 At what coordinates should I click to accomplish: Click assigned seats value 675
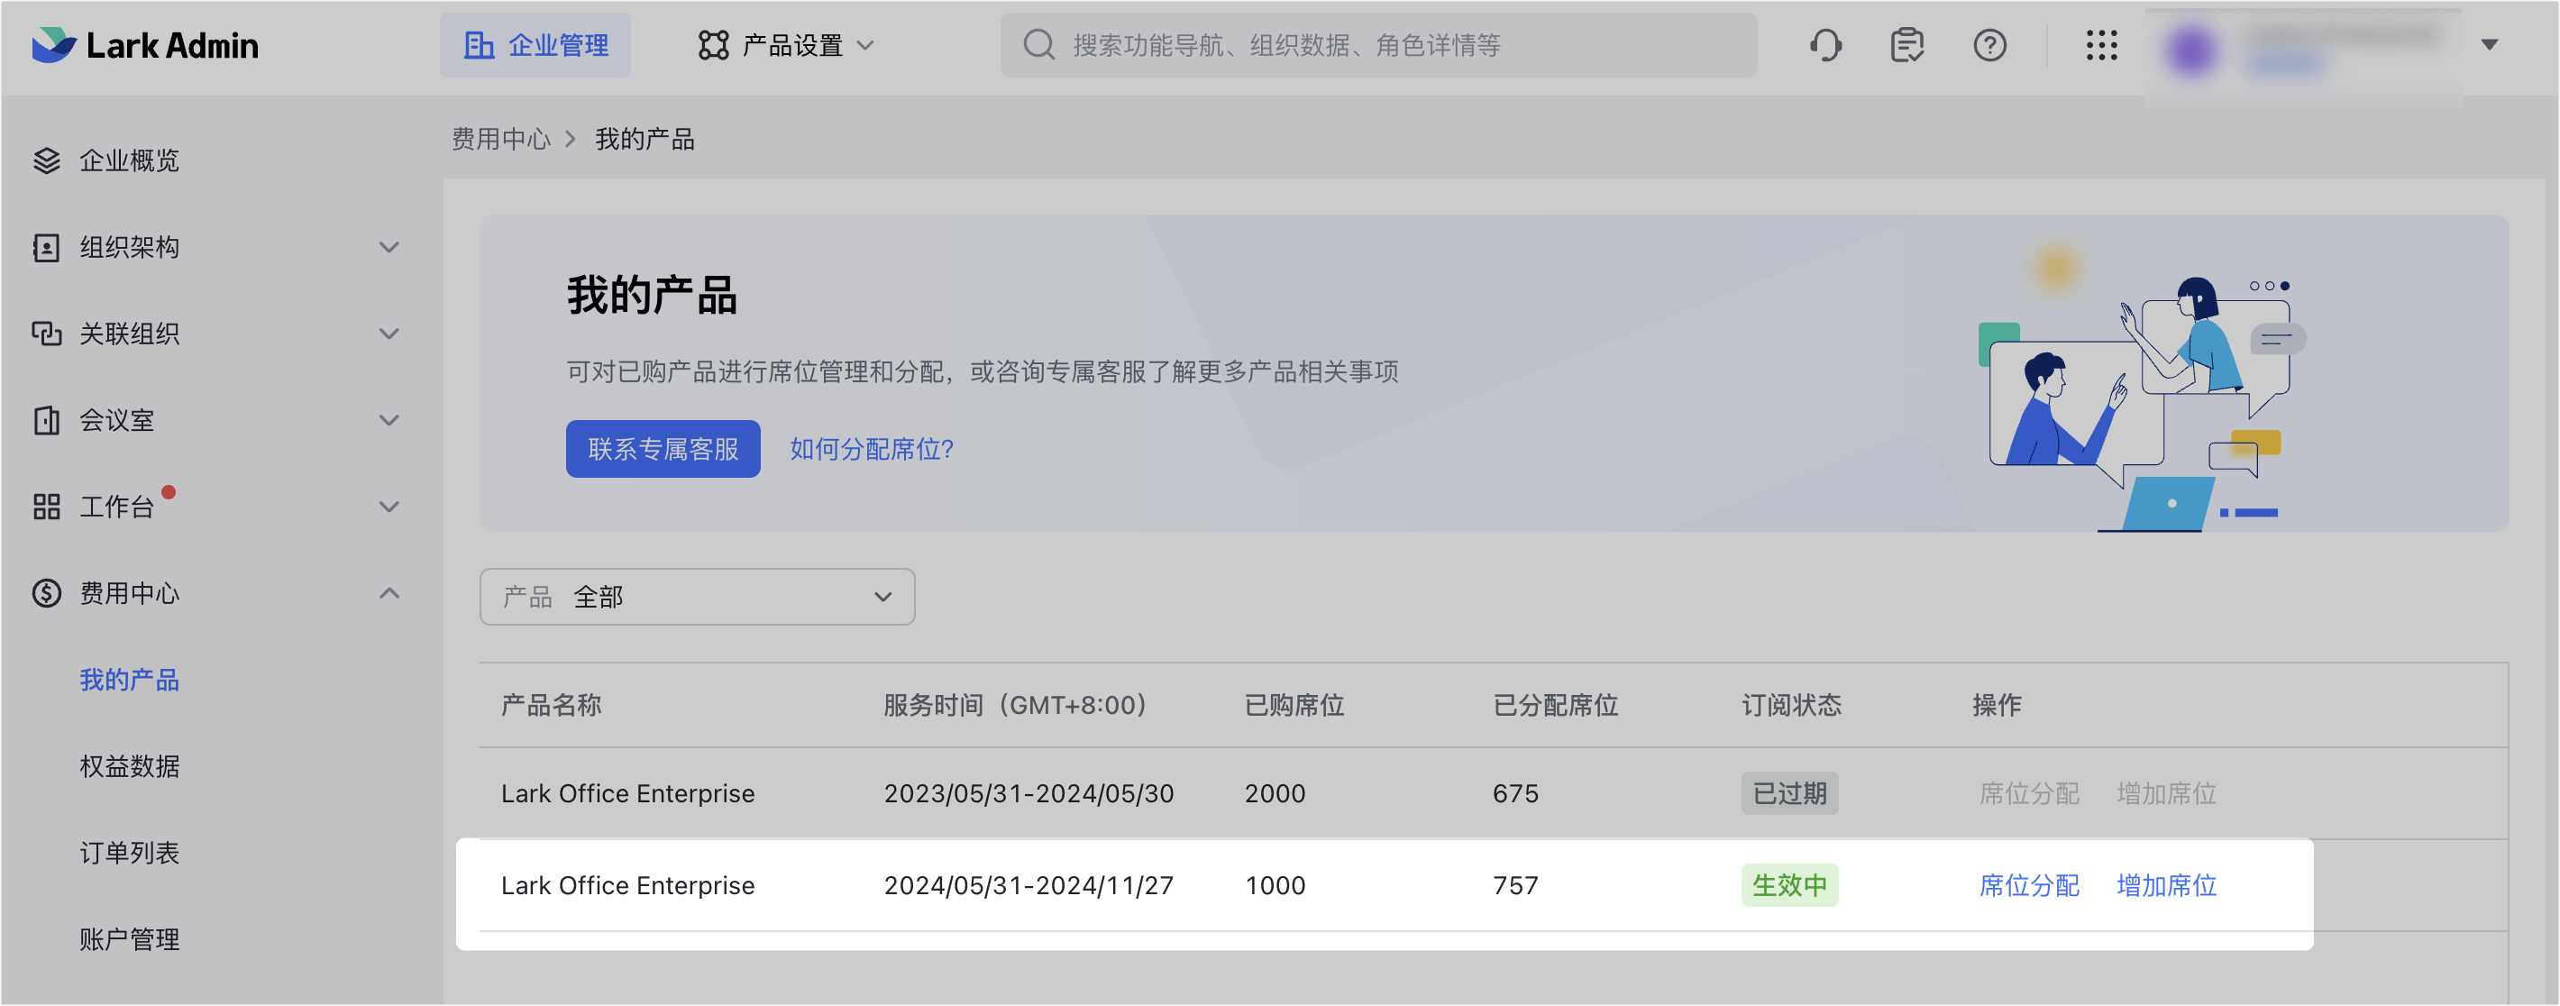pos(1515,793)
